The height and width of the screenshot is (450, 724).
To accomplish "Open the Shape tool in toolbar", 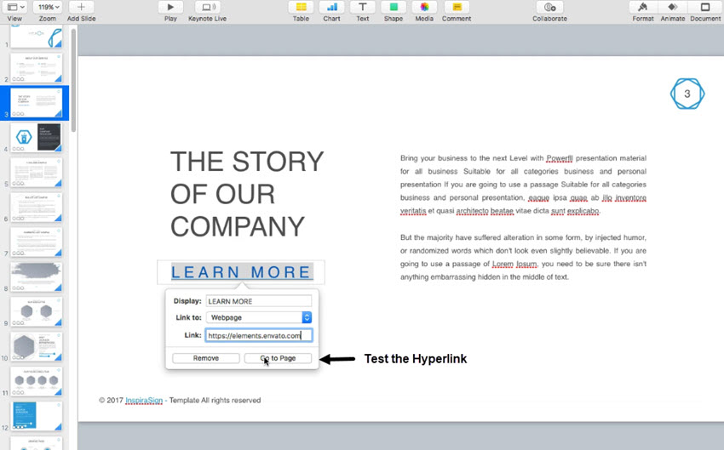I will [393, 7].
